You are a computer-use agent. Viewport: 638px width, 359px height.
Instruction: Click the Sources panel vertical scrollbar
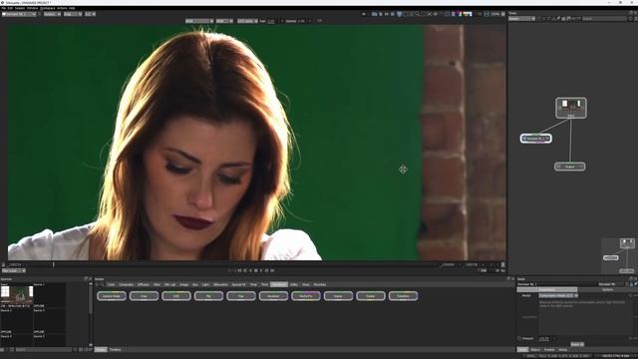tap(91, 299)
